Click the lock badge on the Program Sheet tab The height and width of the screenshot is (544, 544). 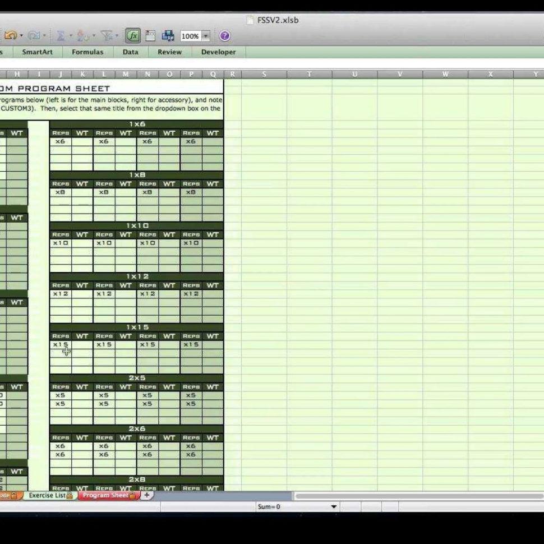point(132,496)
